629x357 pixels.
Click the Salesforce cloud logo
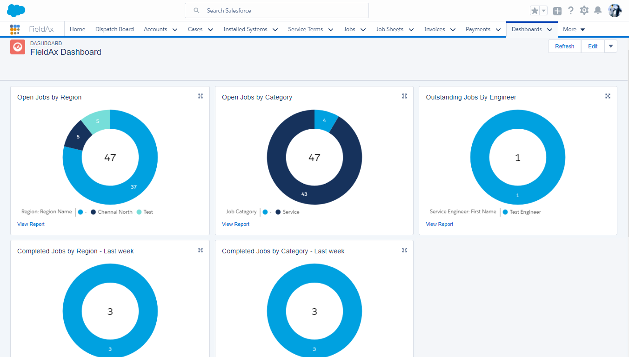15,10
